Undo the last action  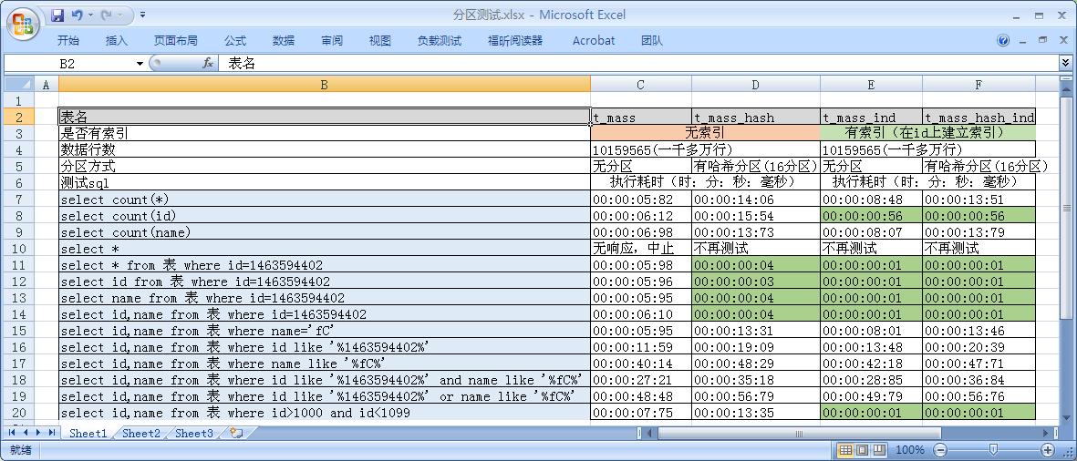[x=77, y=15]
